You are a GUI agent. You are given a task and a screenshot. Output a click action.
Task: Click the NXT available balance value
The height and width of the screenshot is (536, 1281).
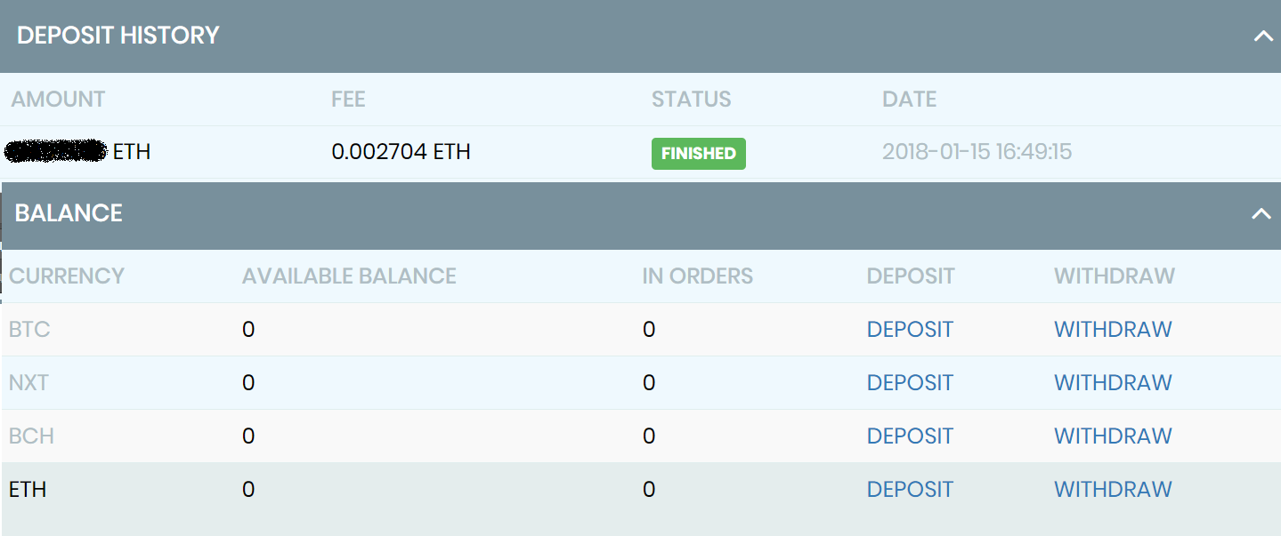(248, 383)
